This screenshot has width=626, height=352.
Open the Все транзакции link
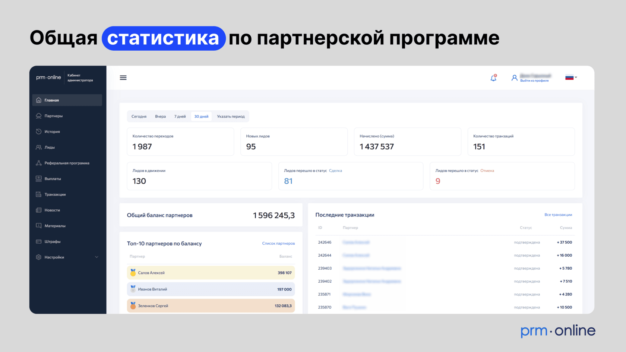558,215
